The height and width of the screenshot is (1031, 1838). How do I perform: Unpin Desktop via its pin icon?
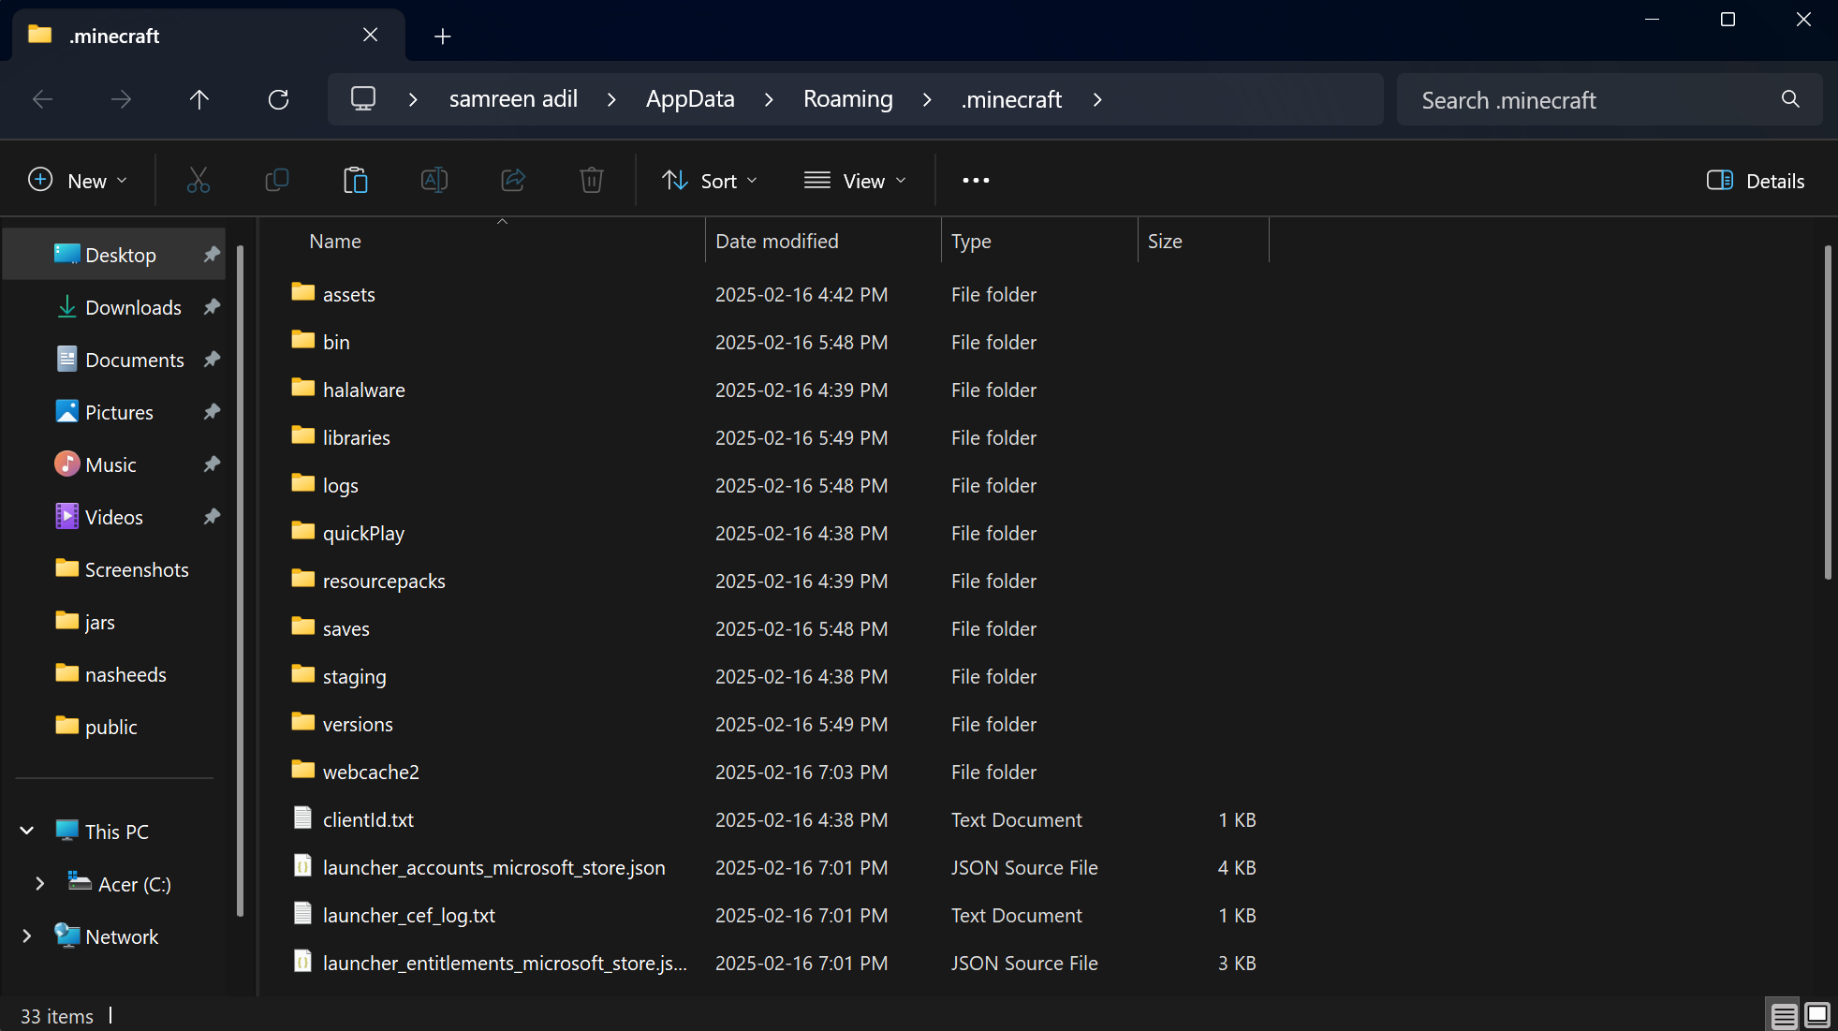tap(212, 255)
